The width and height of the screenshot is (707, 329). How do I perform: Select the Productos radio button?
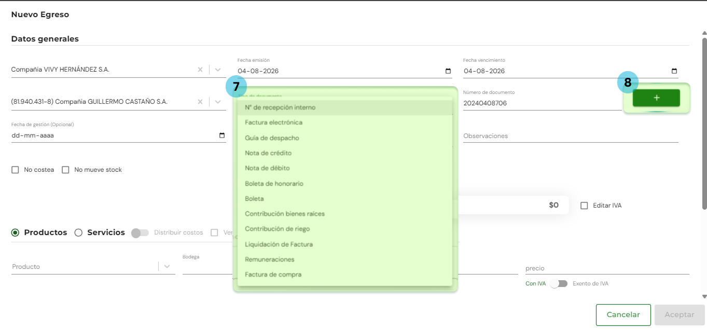[x=15, y=232]
